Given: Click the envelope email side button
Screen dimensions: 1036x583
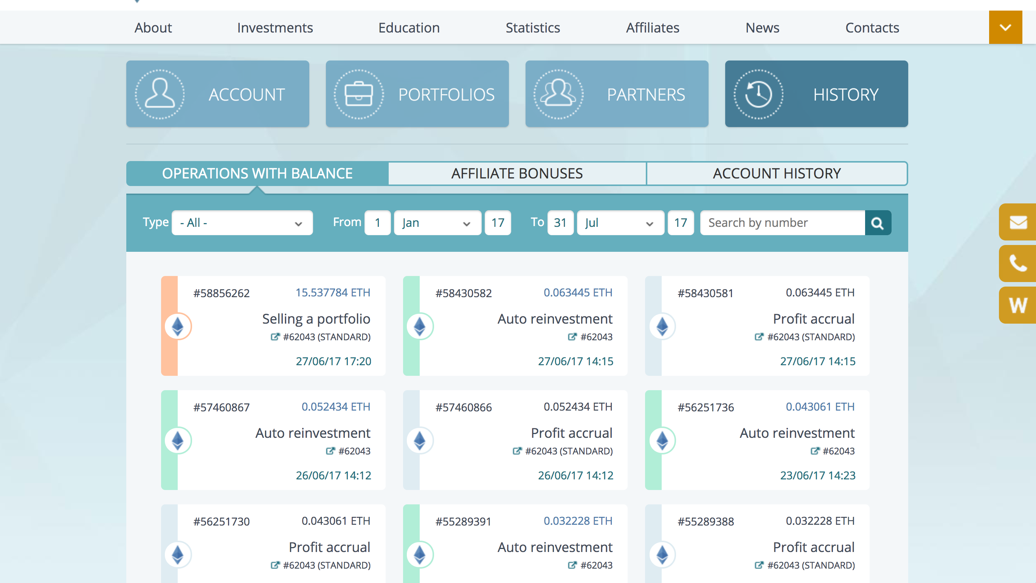Looking at the screenshot, I should (x=1018, y=222).
